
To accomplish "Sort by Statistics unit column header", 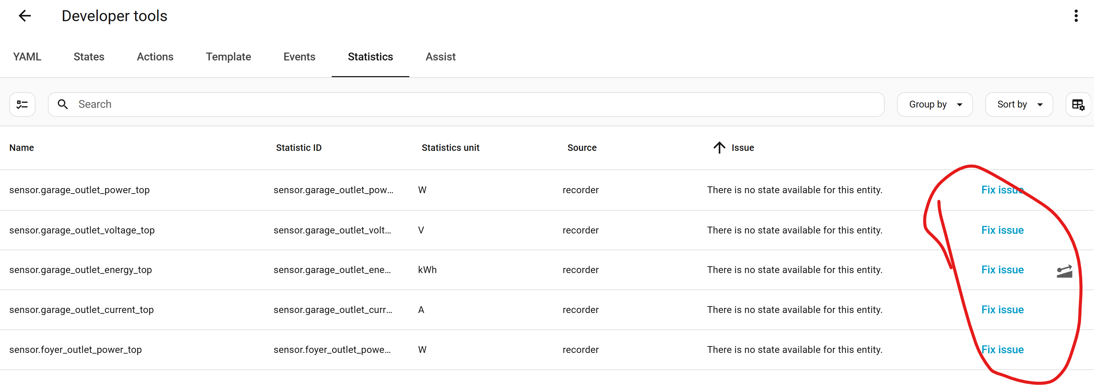I will [x=450, y=147].
